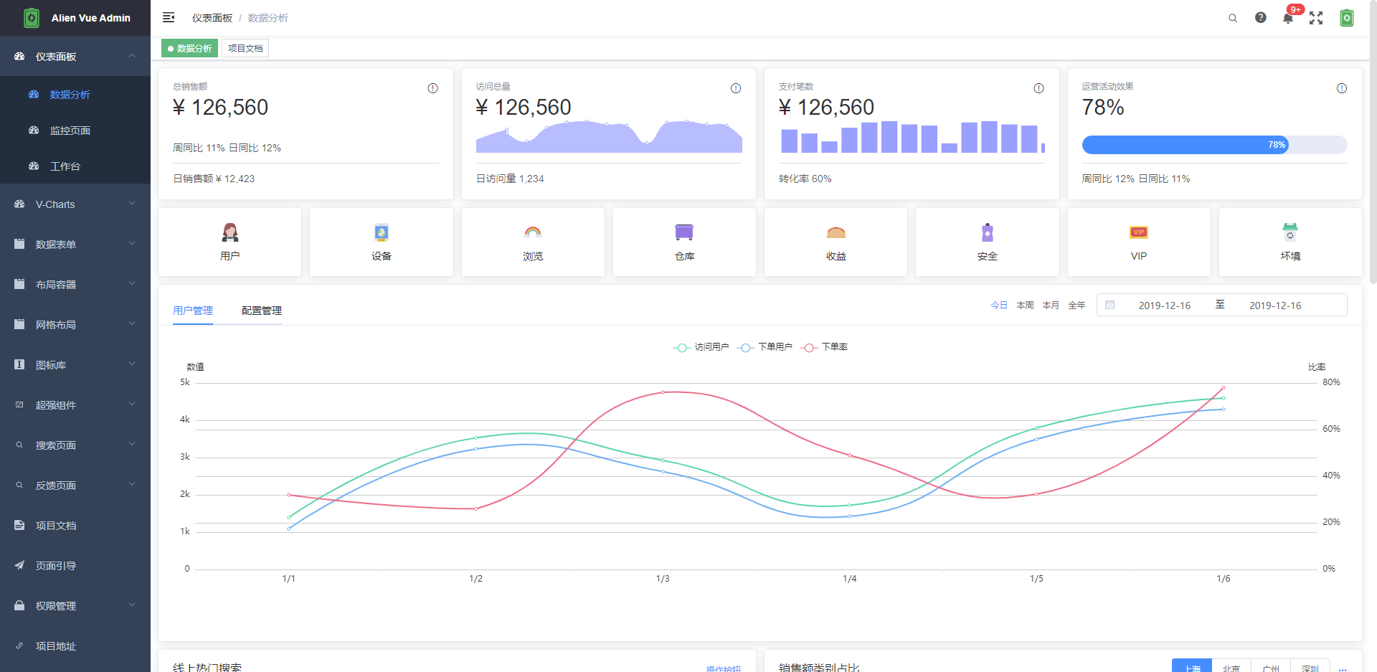1377x672 pixels.
Task: Select the 本周 date range link
Action: click(1026, 306)
